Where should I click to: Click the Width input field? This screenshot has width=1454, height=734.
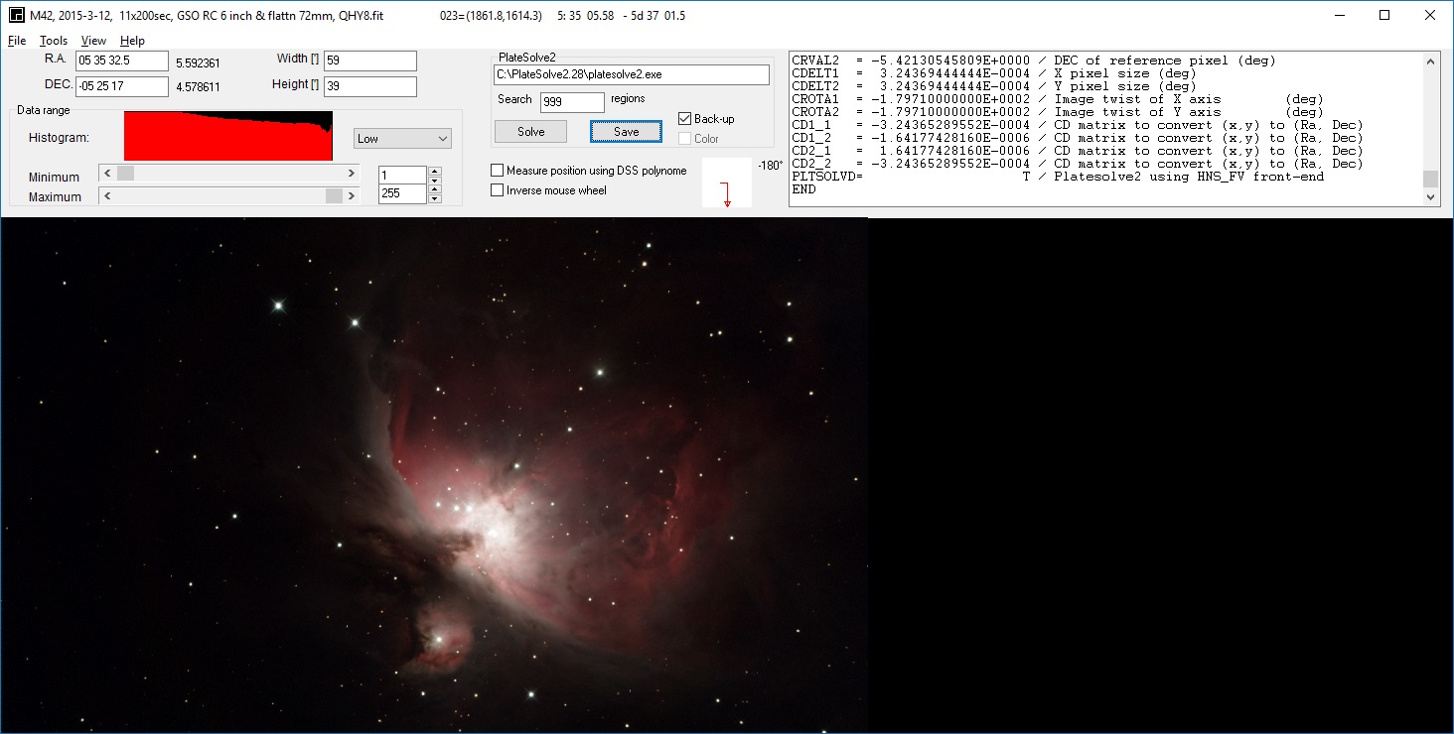click(369, 61)
